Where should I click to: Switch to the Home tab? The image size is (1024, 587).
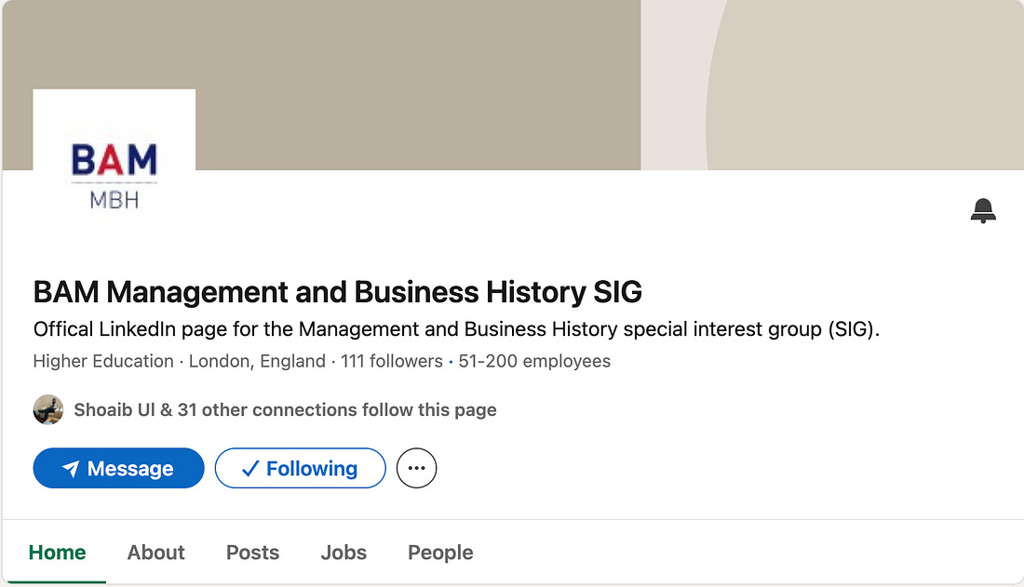[57, 553]
